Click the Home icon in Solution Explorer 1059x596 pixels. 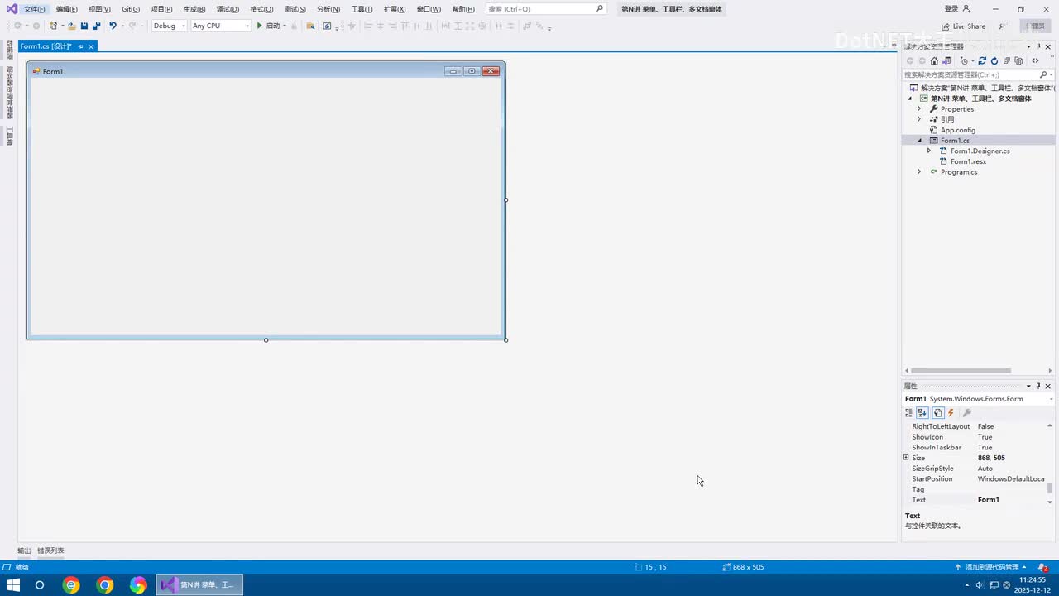point(934,60)
